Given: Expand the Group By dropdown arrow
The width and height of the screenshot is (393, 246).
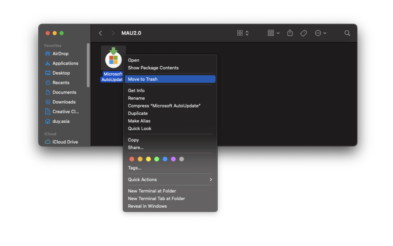Looking at the screenshot, I should click(x=278, y=33).
